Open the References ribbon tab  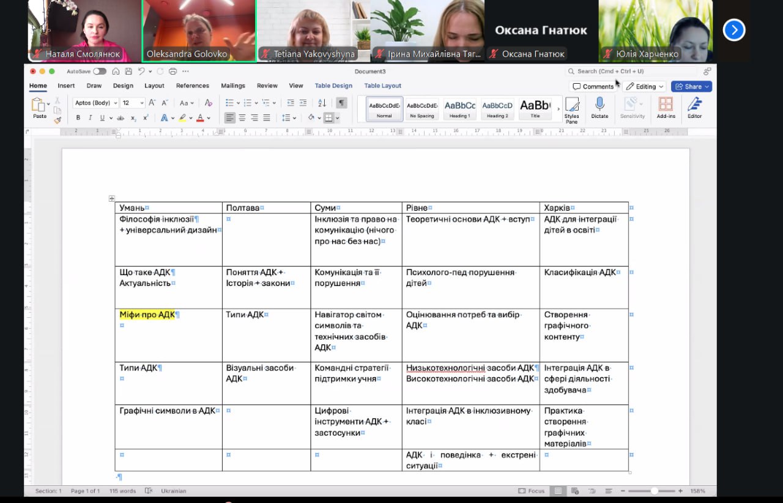[x=192, y=86]
